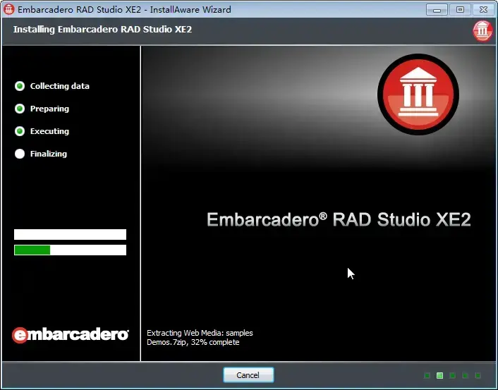Click the upper empty progress bar
This screenshot has height=390, width=498.
71,234
